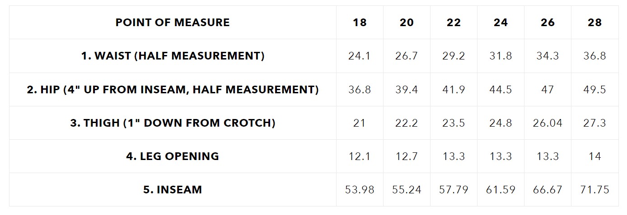The image size is (627, 215).
Task: Select the Leg Opening row label
Action: pyautogui.click(x=173, y=156)
